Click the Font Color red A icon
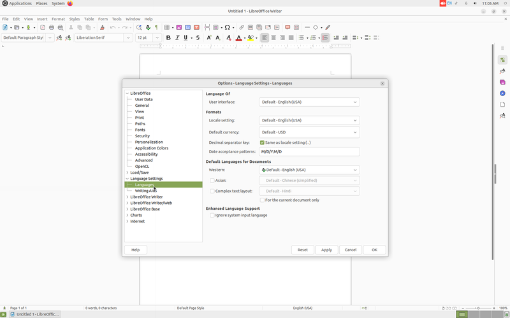510x318 pixels. tap(238, 38)
